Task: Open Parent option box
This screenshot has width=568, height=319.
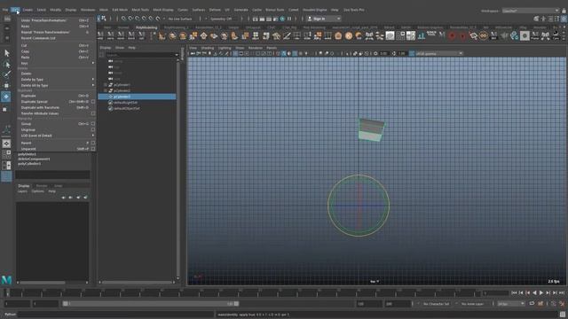Action: coord(93,143)
